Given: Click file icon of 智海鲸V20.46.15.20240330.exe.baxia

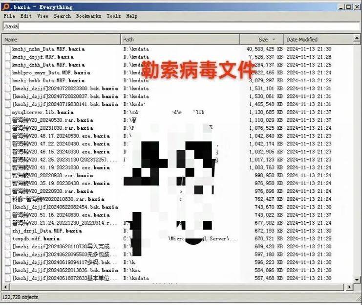Looking at the screenshot, I should 8,152.
